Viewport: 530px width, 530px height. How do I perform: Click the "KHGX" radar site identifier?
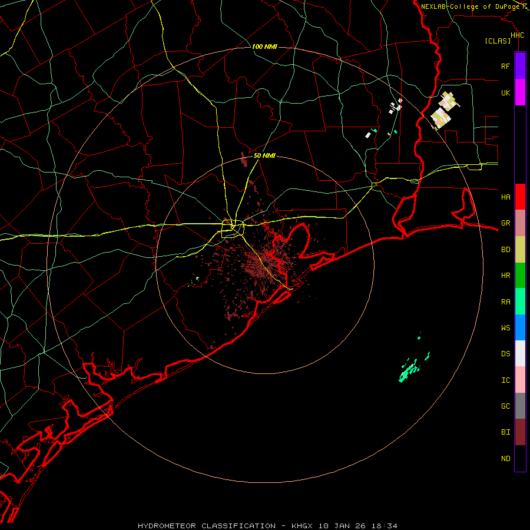[302, 526]
